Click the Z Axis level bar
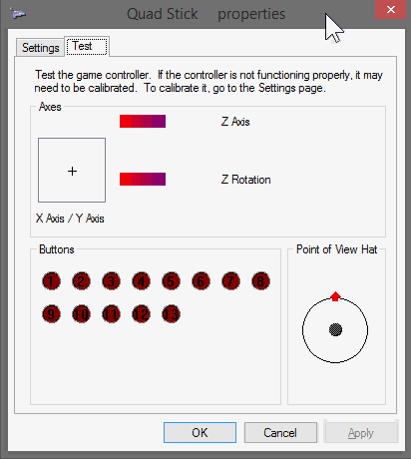411x459 pixels. [x=143, y=122]
